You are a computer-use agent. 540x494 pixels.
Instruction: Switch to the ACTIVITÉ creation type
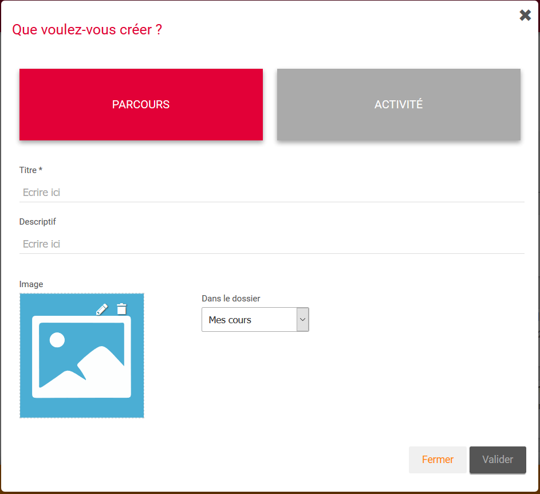[399, 105]
